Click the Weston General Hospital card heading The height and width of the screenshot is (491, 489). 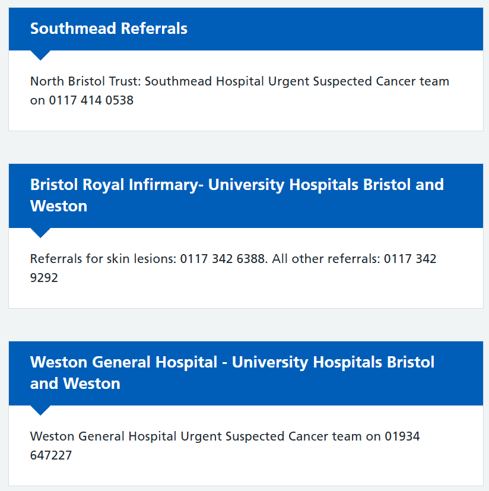click(232, 373)
